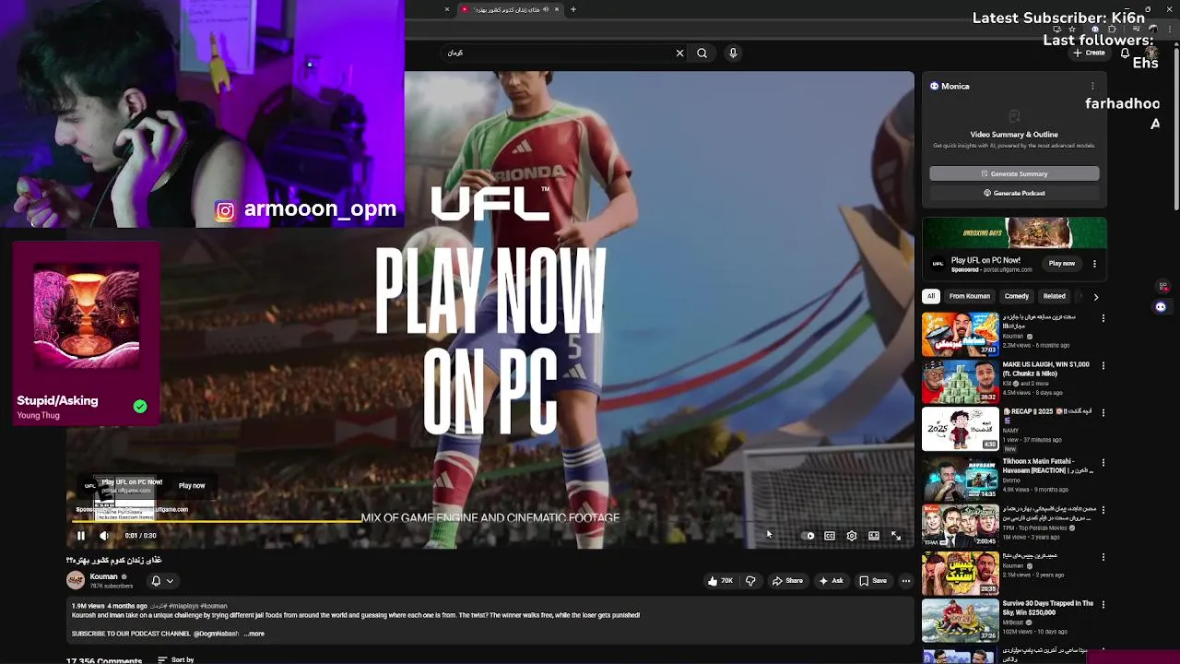Viewport: 1180px width, 664px height.
Task: Open the UNBOXING DAYS ad banner image
Action: point(1014,233)
